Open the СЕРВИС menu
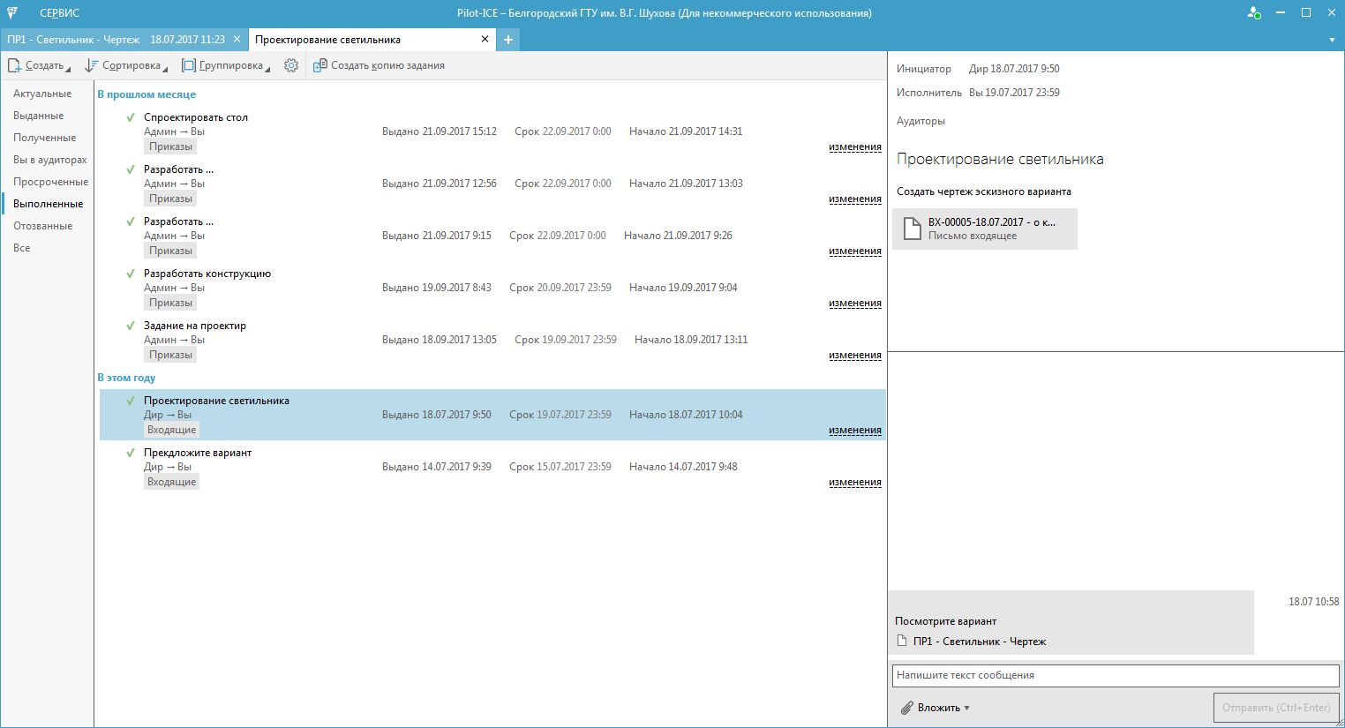Screen dimensions: 1345x728 pyautogui.click(x=59, y=13)
